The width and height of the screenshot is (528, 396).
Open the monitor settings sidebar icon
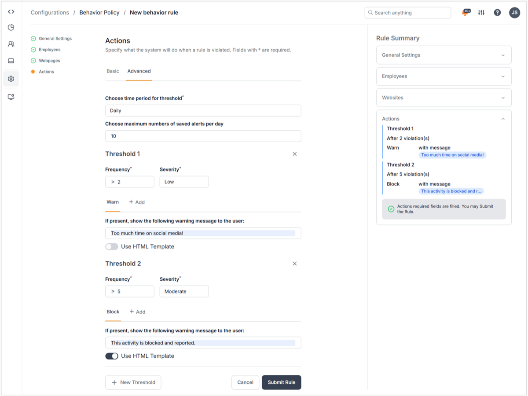pos(11,97)
